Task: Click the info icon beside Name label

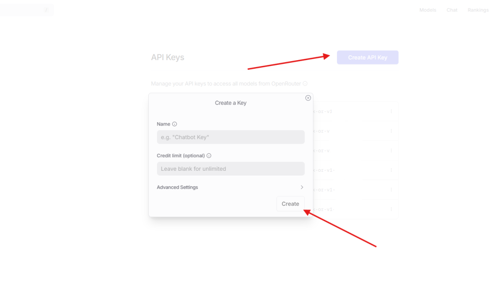Action: point(174,124)
